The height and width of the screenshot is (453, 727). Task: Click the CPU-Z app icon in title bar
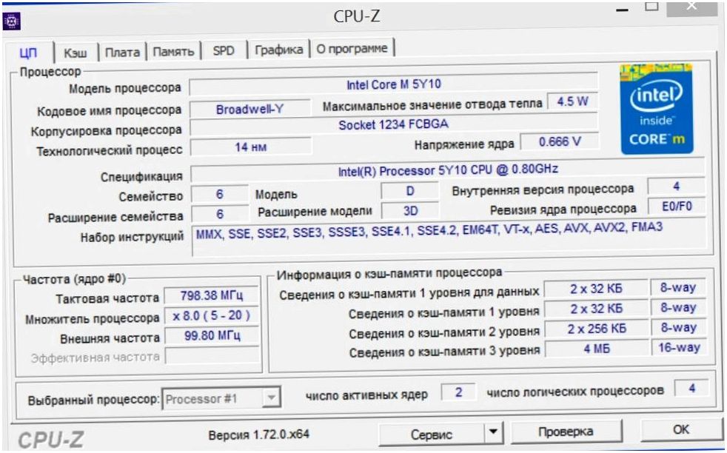[x=12, y=21]
